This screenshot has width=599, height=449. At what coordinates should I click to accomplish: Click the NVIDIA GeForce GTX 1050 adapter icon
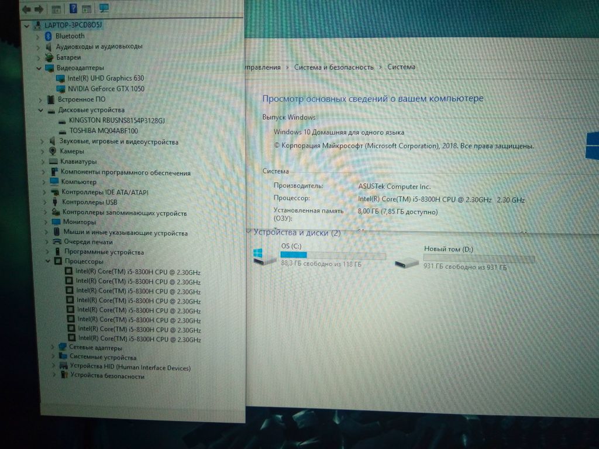(61, 89)
